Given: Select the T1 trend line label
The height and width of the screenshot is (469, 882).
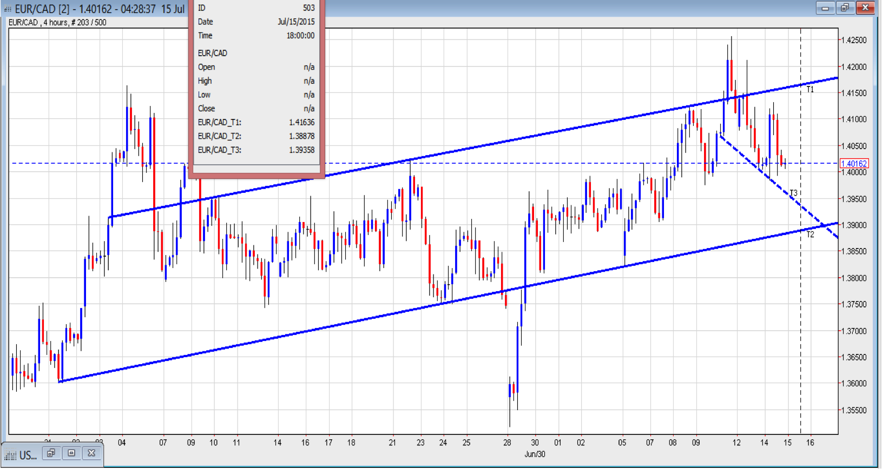Looking at the screenshot, I should tap(810, 89).
